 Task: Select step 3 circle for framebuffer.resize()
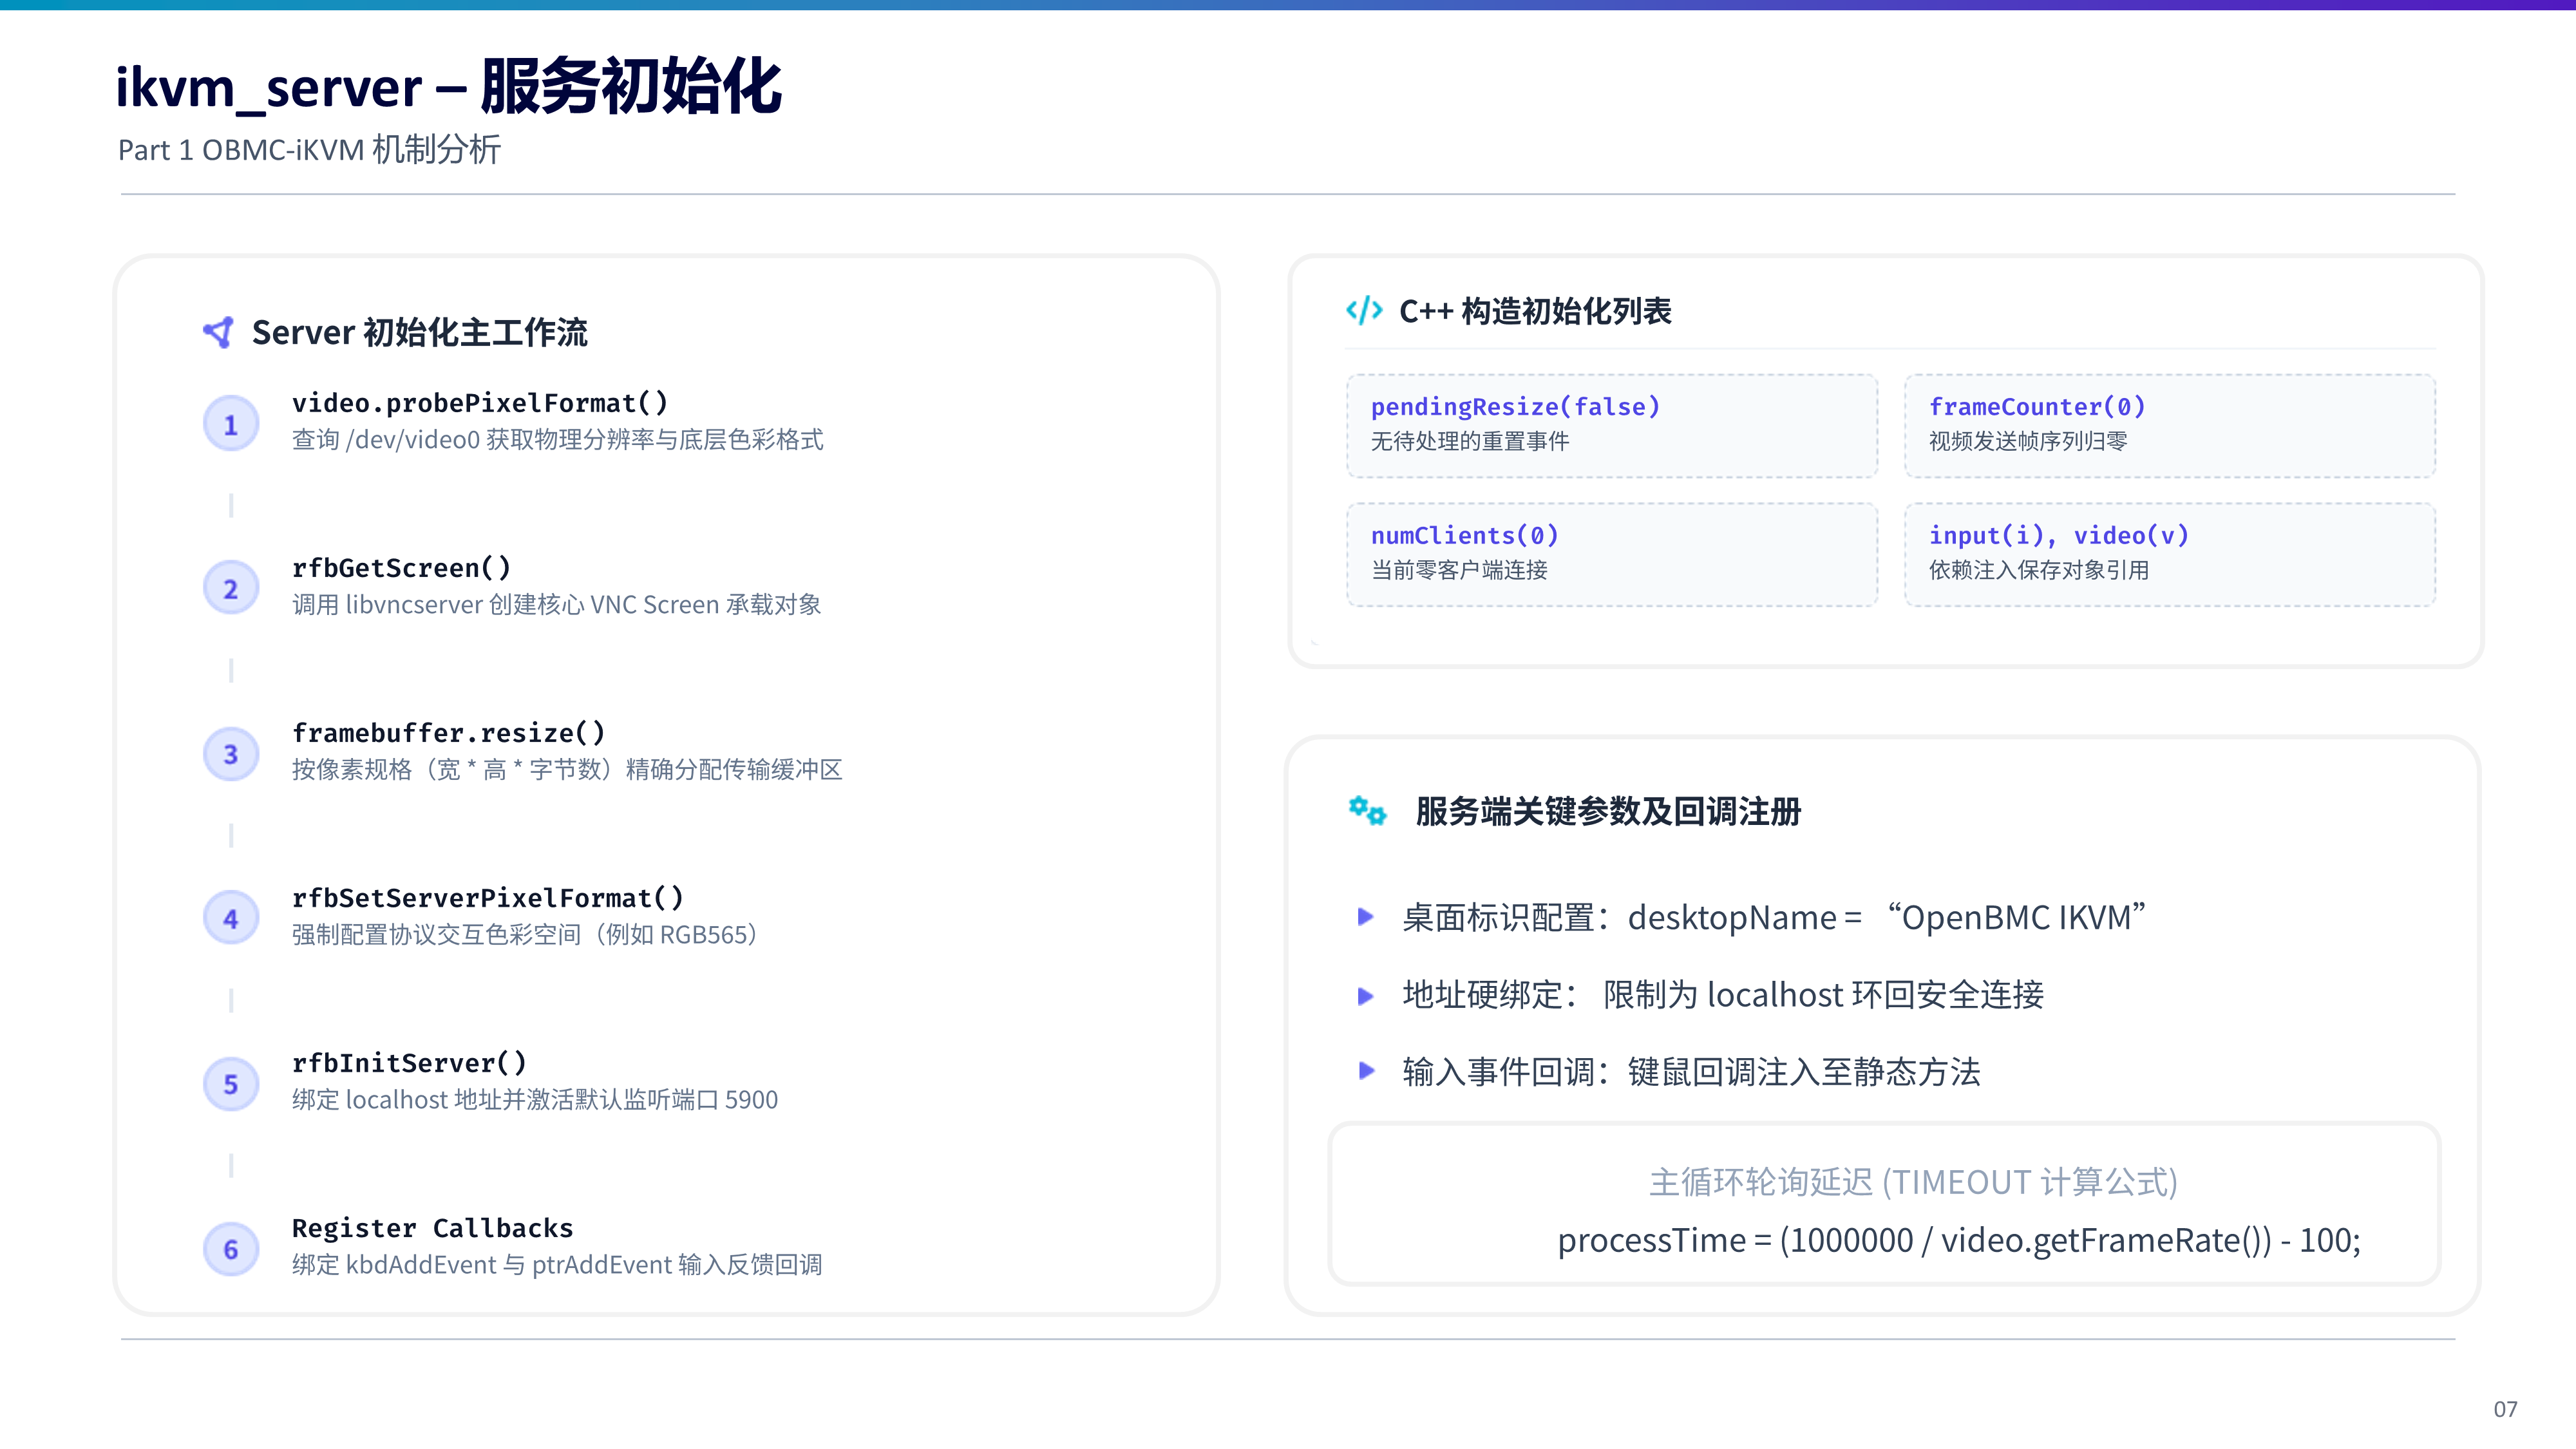coord(231,754)
